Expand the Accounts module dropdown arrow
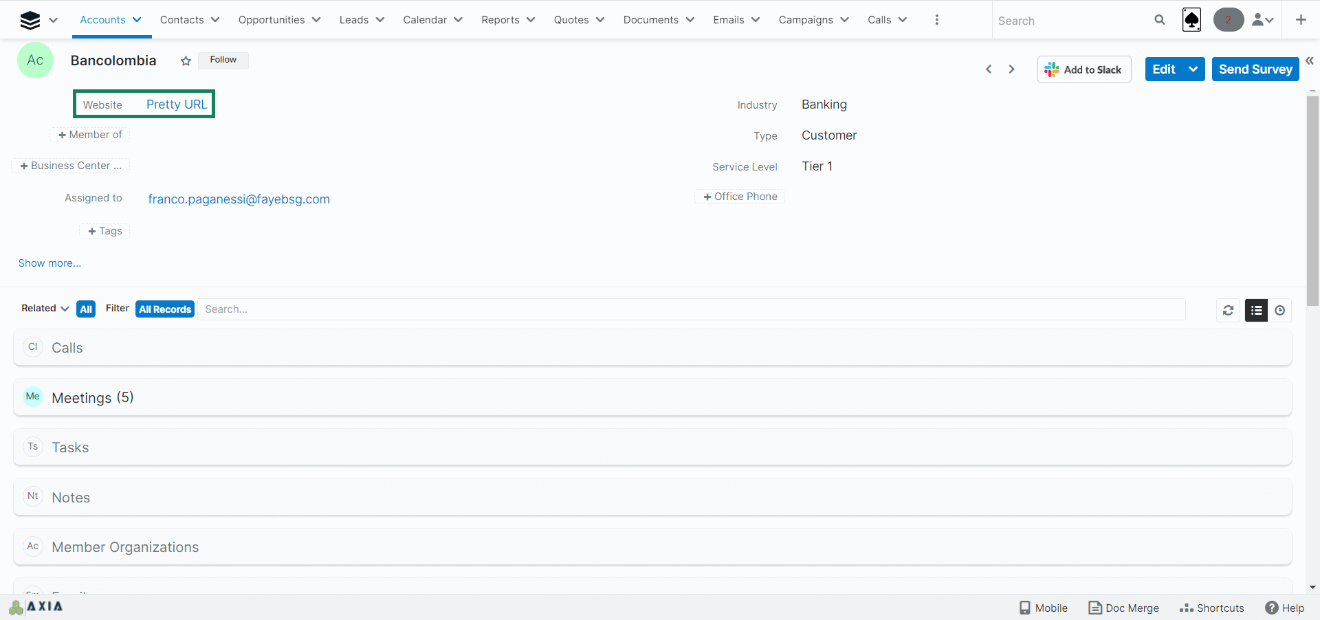The image size is (1320, 620). [137, 20]
